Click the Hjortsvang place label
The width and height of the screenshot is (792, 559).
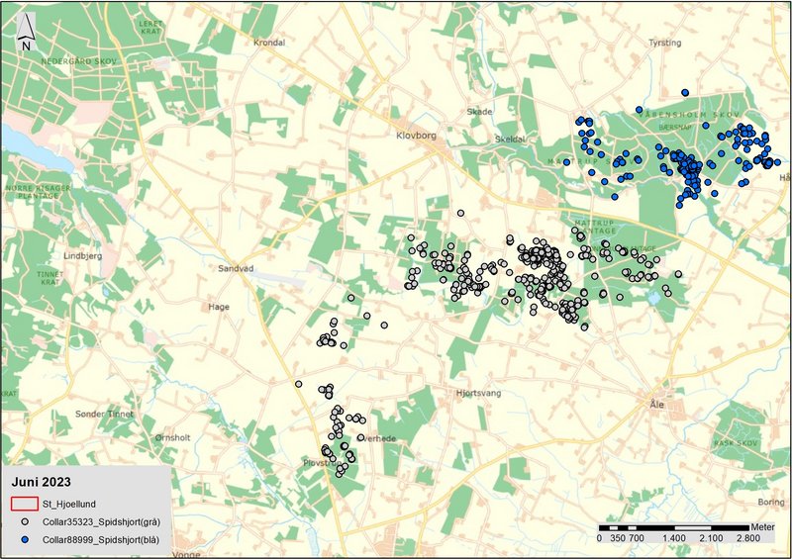[x=477, y=393]
